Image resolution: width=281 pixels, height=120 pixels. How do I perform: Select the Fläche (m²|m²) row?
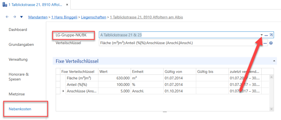[163, 78]
